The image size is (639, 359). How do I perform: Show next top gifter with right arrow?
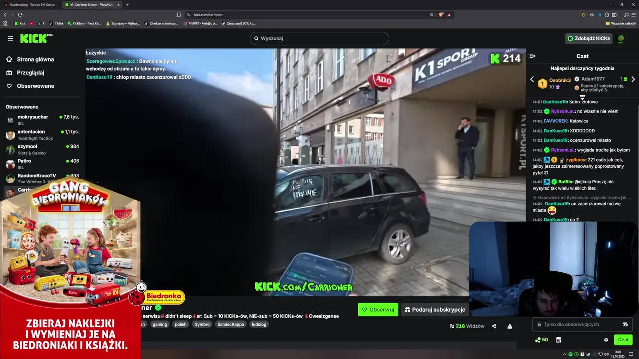pos(633,79)
